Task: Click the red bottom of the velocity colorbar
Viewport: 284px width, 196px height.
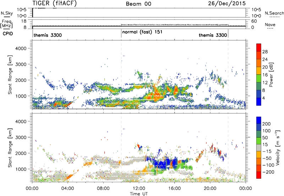Action: coord(259,175)
